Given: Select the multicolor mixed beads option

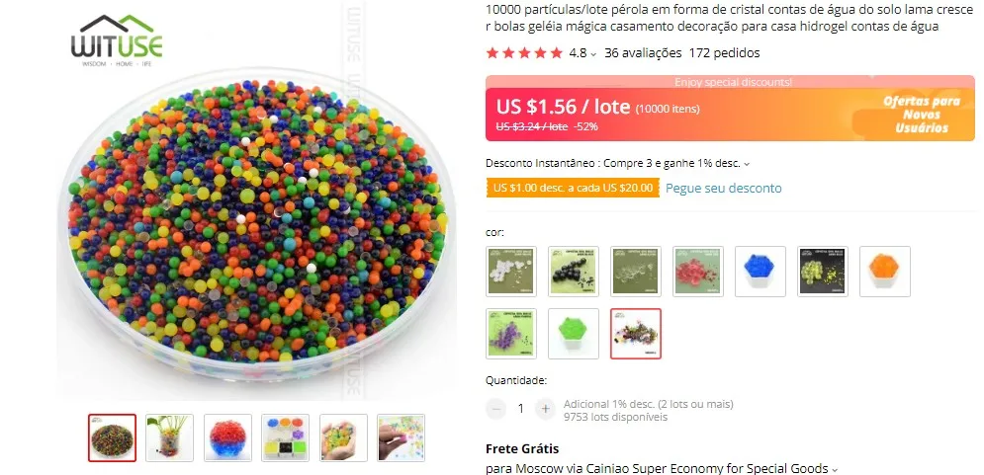Looking at the screenshot, I should (x=636, y=334).
